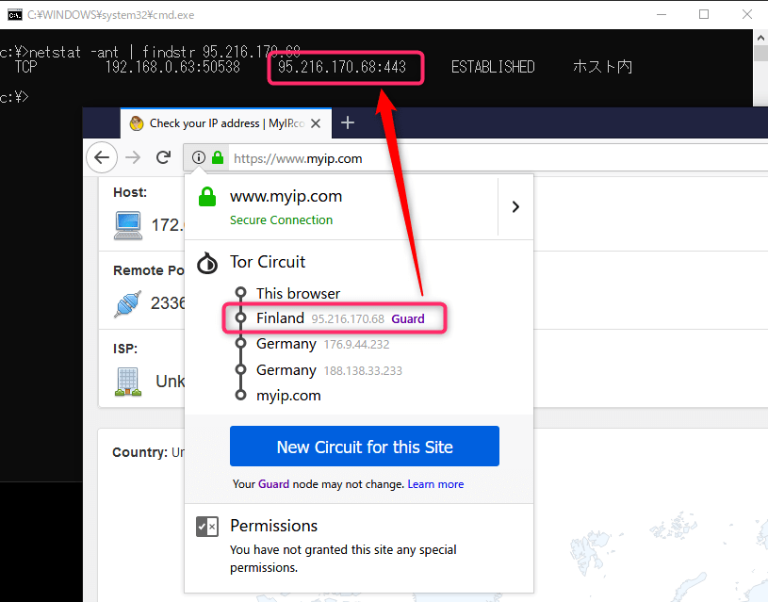The height and width of the screenshot is (602, 768).
Task: Select the Germany 176.9.44.232 relay row
Action: 323,345
